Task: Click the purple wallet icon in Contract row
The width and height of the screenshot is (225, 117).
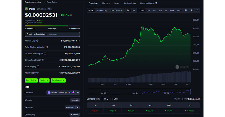Action: (73, 92)
